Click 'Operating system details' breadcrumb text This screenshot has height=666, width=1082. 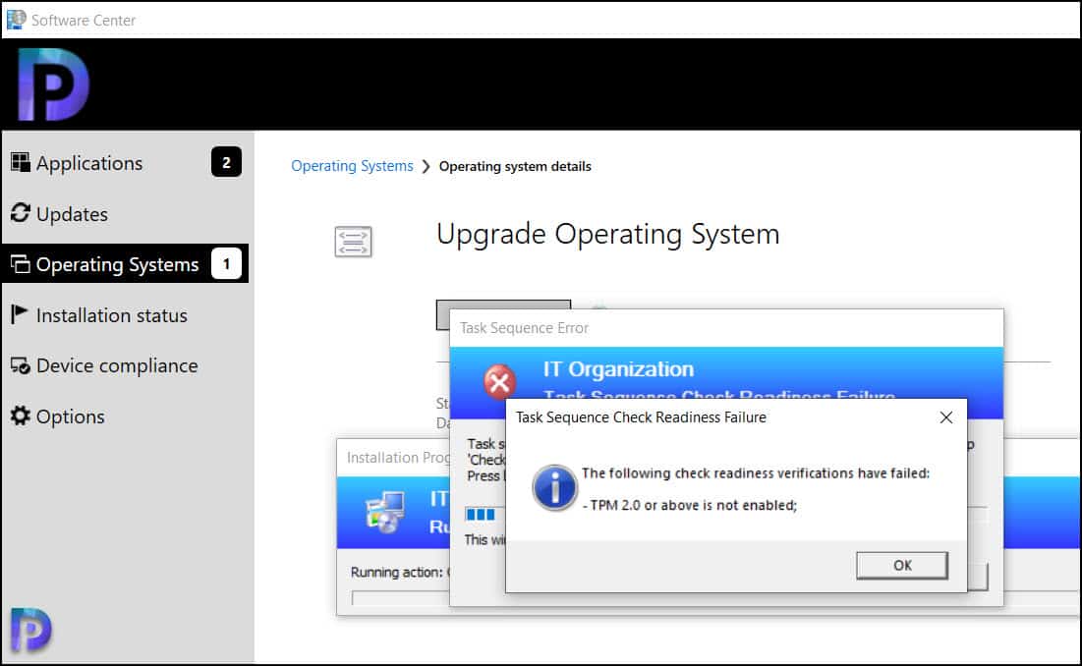click(515, 166)
